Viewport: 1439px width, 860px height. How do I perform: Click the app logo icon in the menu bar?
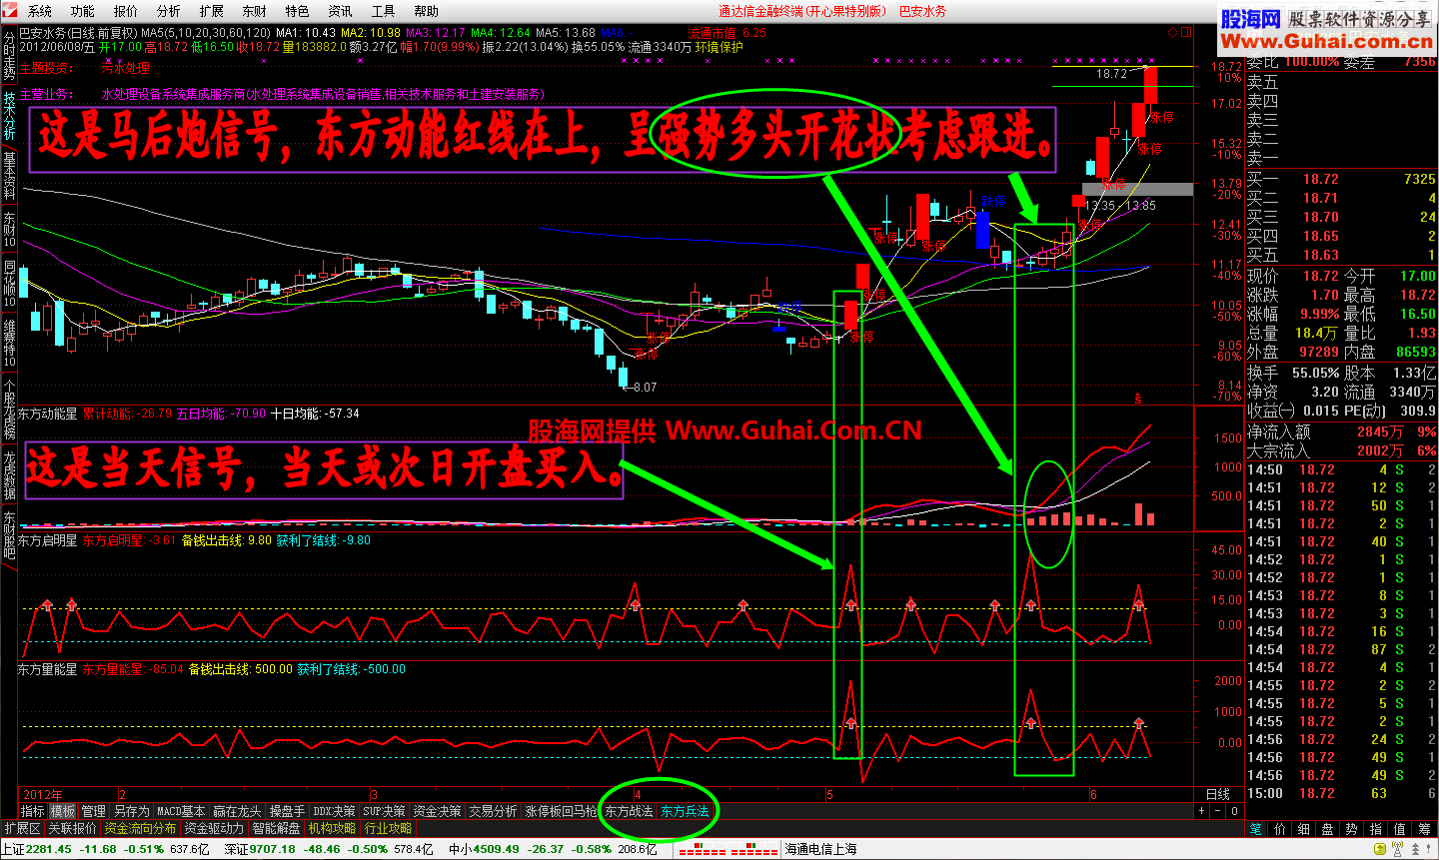point(11,11)
